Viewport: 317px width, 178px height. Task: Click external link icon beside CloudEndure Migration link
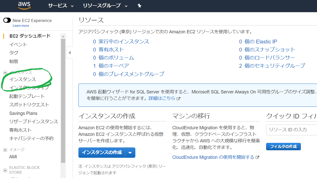coord(257,157)
